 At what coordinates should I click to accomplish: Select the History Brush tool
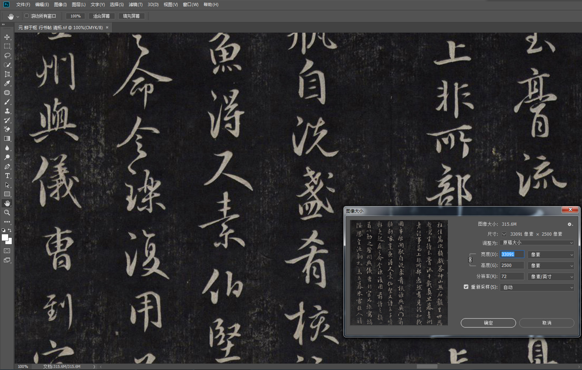(x=7, y=120)
